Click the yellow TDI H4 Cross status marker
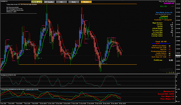 [170, 46]
